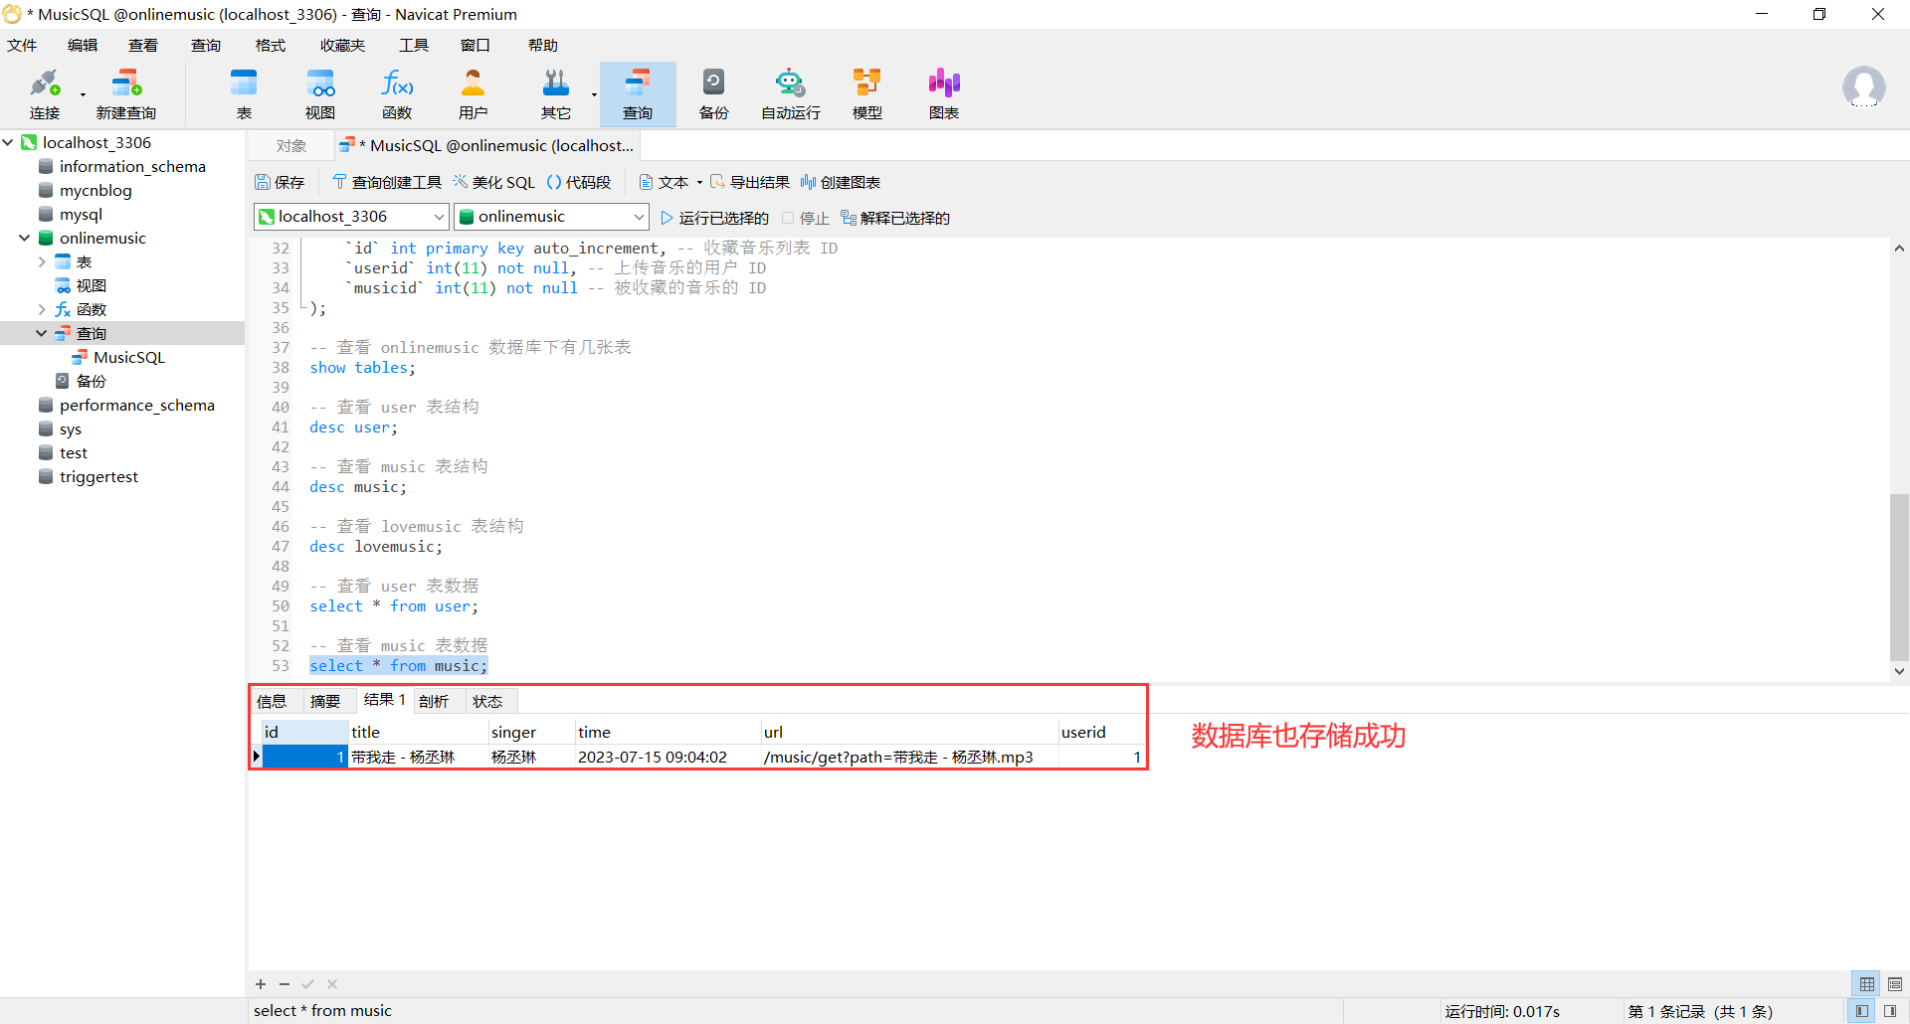Image resolution: width=1910 pixels, height=1024 pixels.
Task: Open the View (视图) toolbar icon
Action: click(x=320, y=94)
